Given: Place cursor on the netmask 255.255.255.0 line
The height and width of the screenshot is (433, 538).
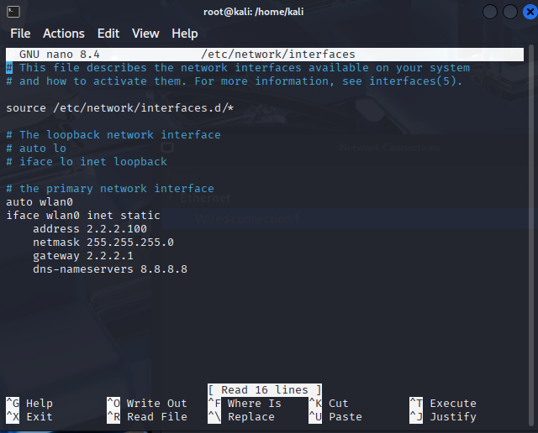Looking at the screenshot, I should tap(103, 243).
